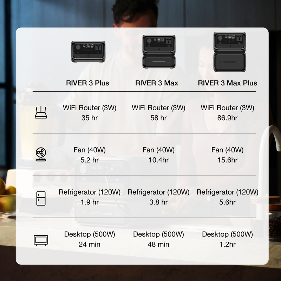Screen dimensions: 281x281
Task: Select the RIVER 3 Max name label
Action: pos(157,83)
